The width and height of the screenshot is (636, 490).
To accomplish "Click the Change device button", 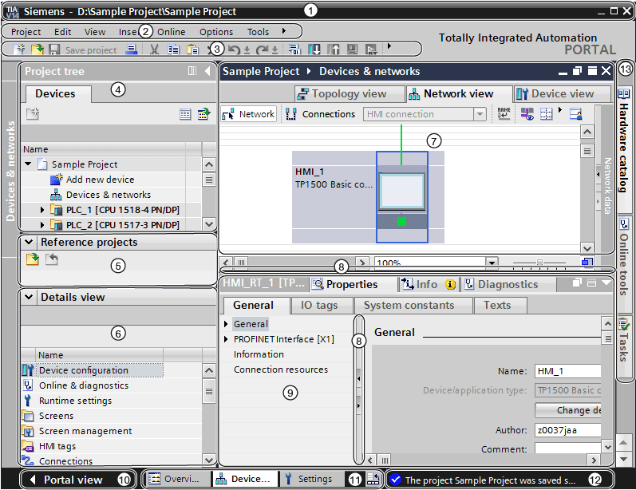I will [567, 410].
